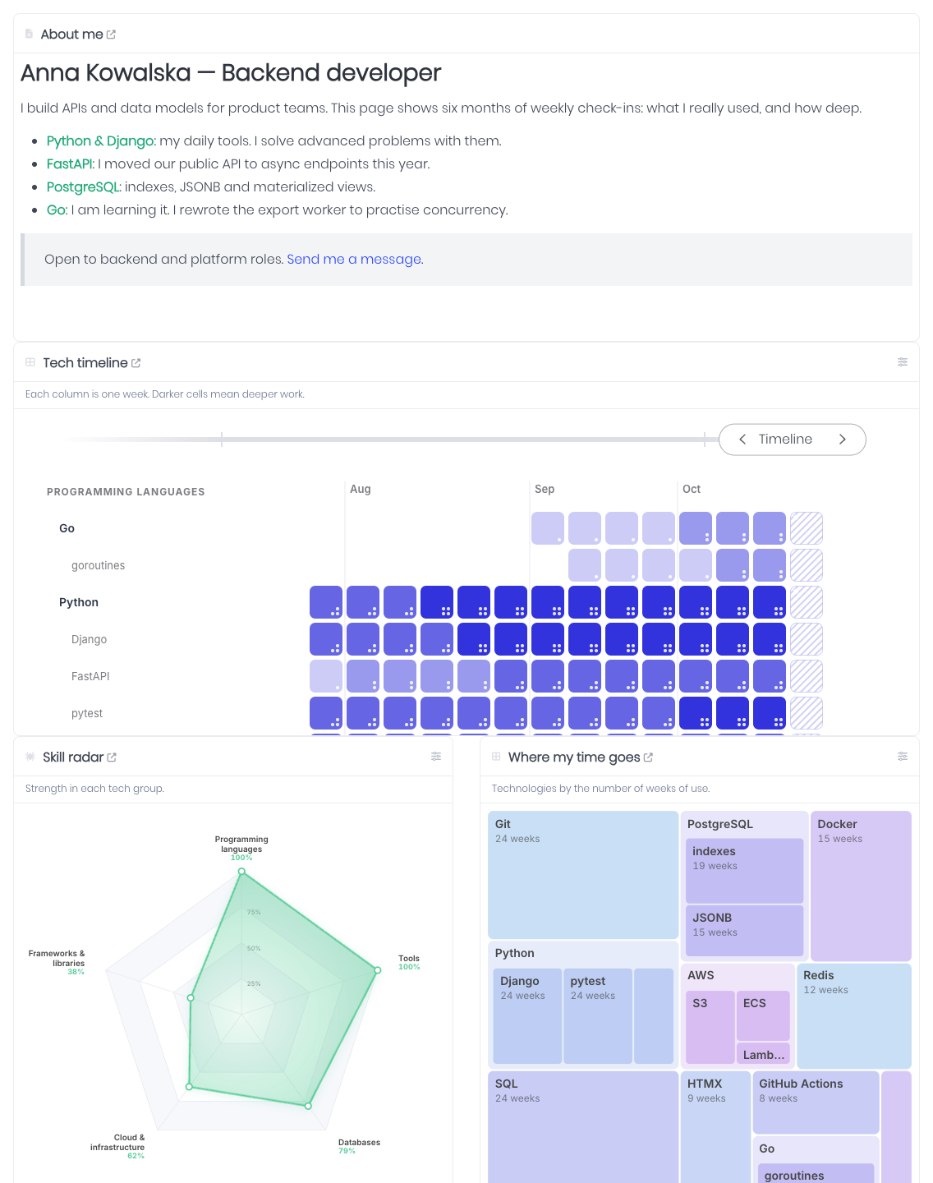Open settings sliders icon of Tech timeline panel
This screenshot has height=1183, width=933.
(903, 362)
